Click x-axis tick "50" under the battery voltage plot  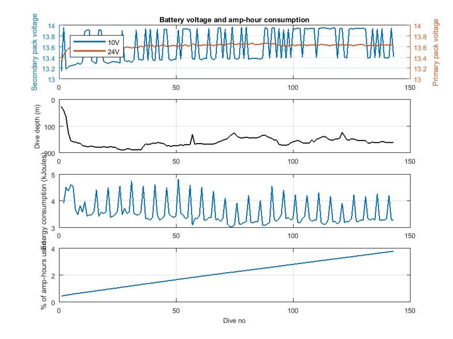coord(176,87)
